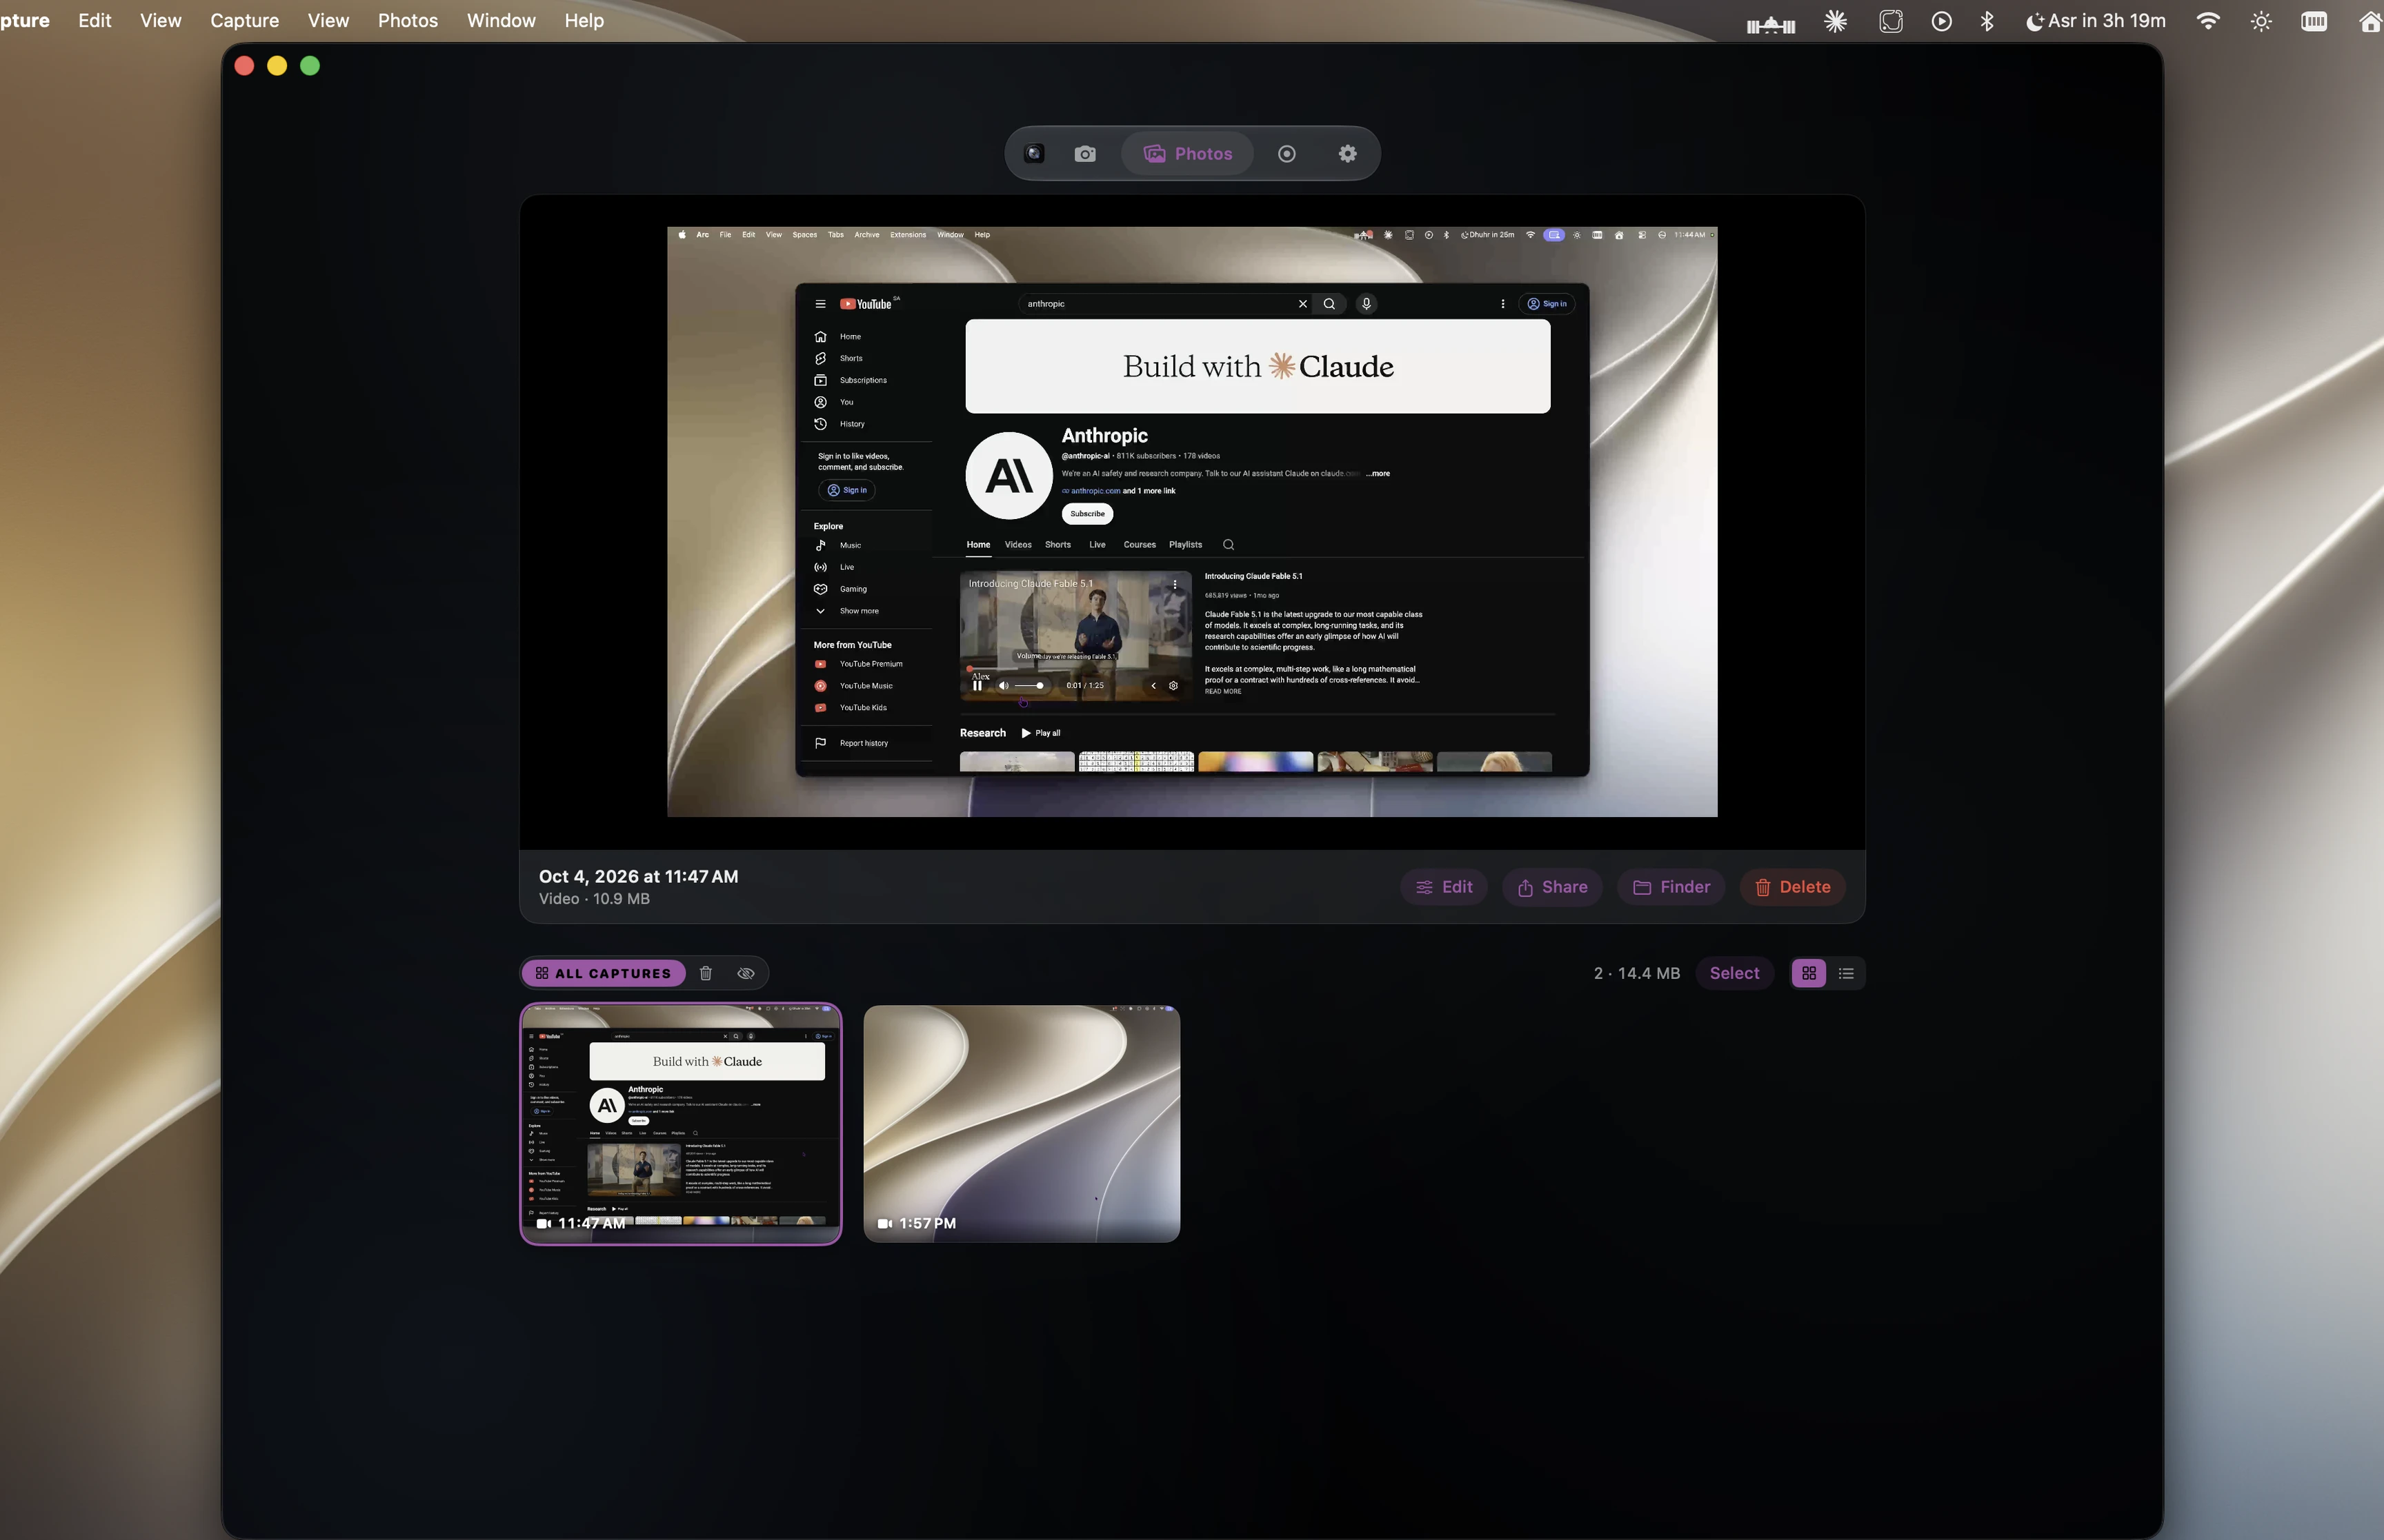The height and width of the screenshot is (1540, 2384).
Task: Switch to grid view layout
Action: (x=1809, y=973)
